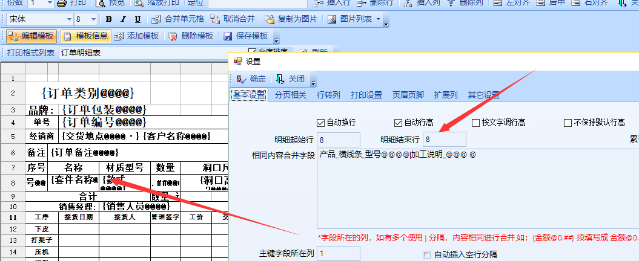Toggle bold formatting in the font toolbar
This screenshot has width=639, height=261.
tap(108, 19)
